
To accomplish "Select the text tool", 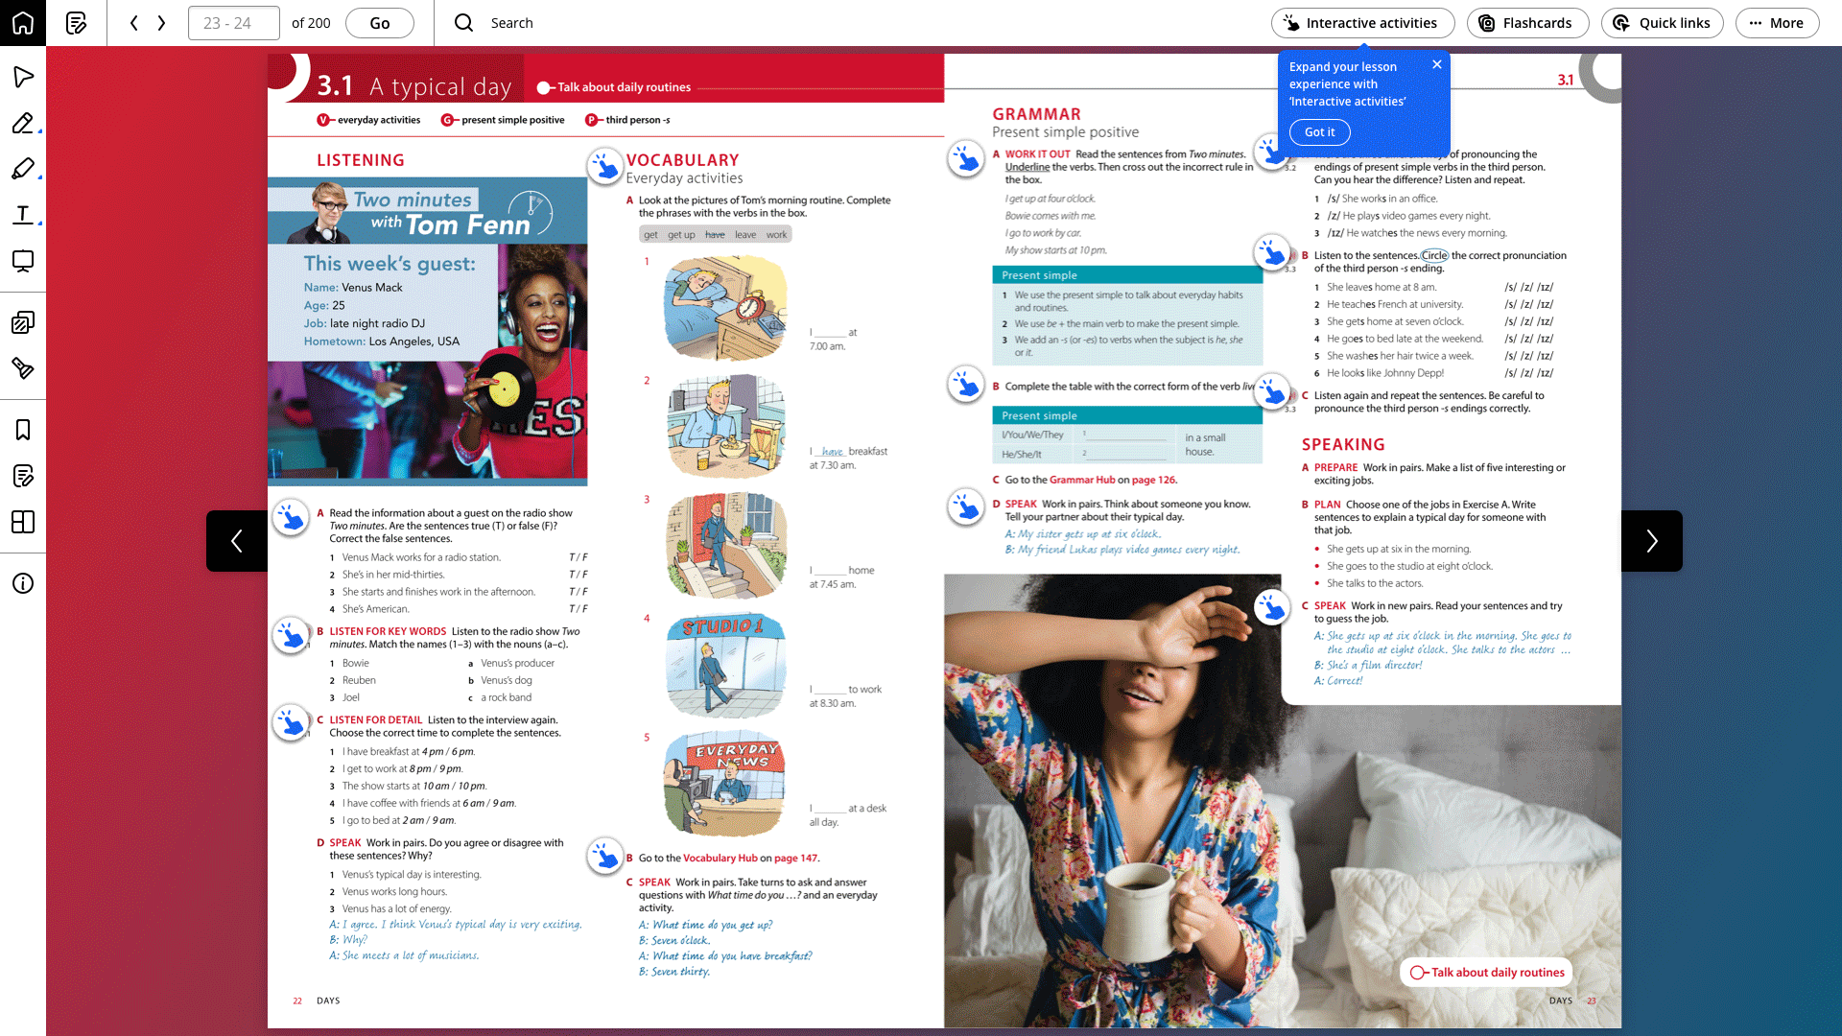I will (x=23, y=215).
